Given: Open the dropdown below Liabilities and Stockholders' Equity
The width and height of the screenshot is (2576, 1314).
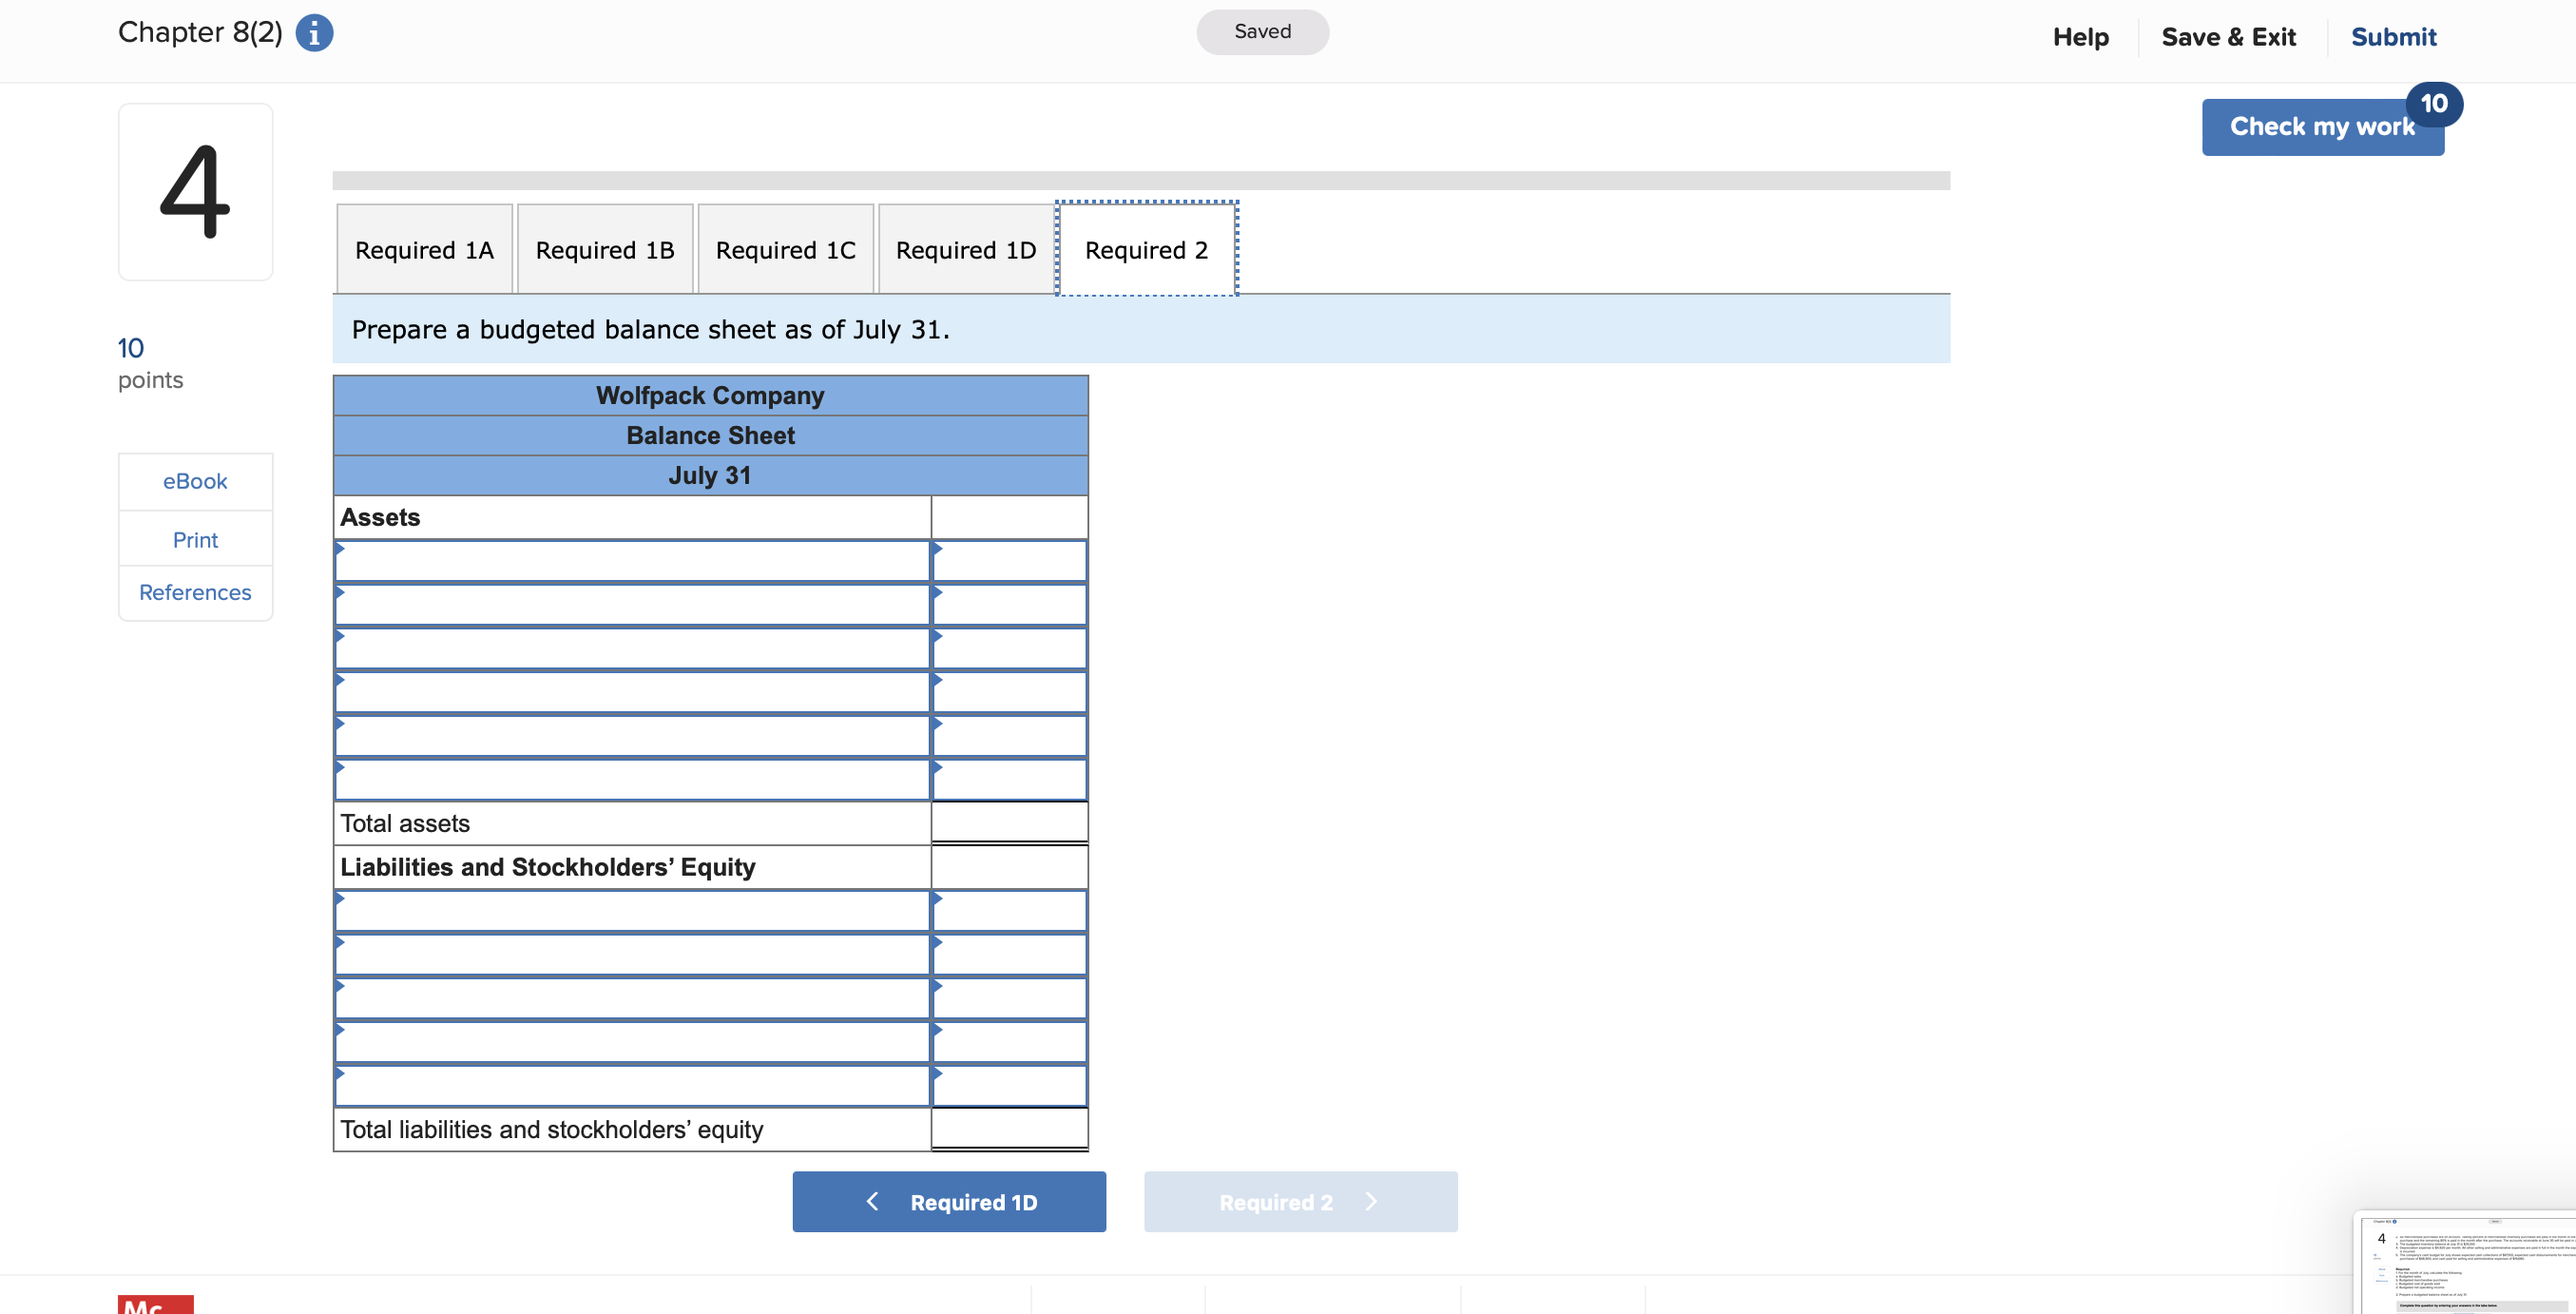Looking at the screenshot, I should pos(632,911).
